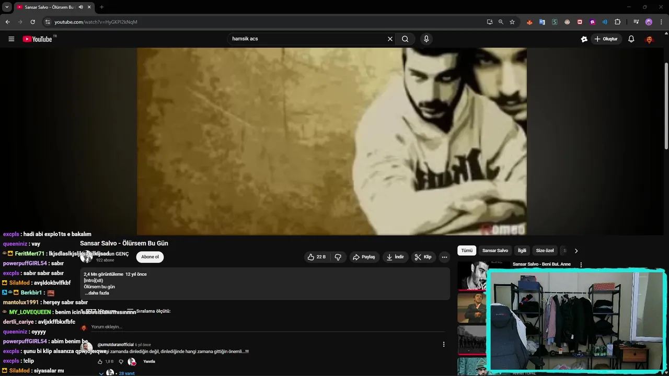Screen dimensions: 669x376
Task: Open @umutduranofficial channel link
Action: [x=116, y=345]
